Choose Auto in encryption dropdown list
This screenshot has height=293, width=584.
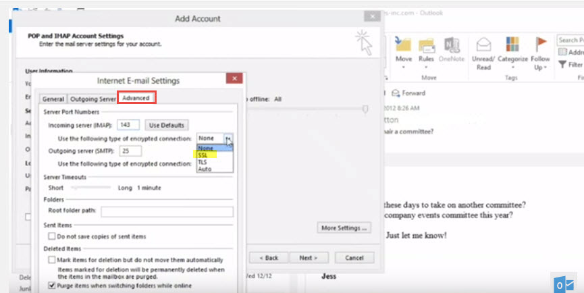pos(215,169)
